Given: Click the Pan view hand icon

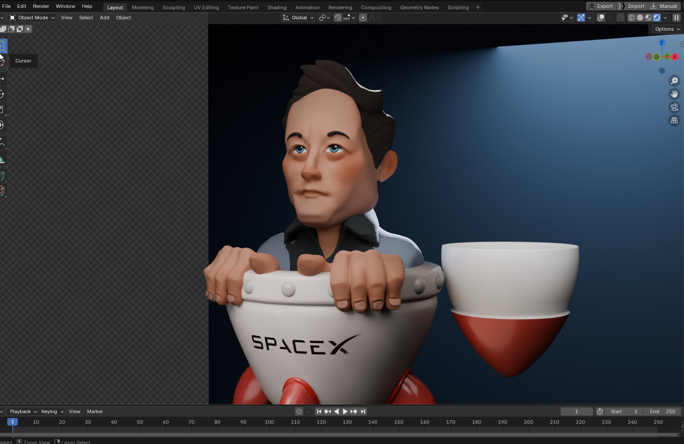Looking at the screenshot, I should coord(674,94).
